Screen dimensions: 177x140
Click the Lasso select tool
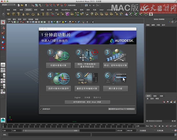click(3, 28)
